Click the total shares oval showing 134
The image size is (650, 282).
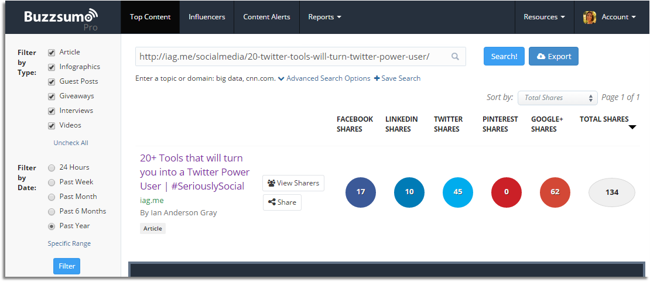coord(612,192)
